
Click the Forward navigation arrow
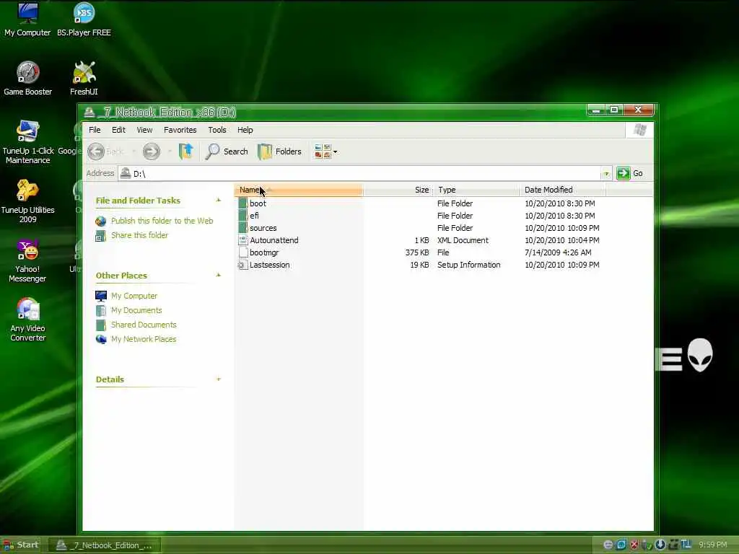coord(152,151)
